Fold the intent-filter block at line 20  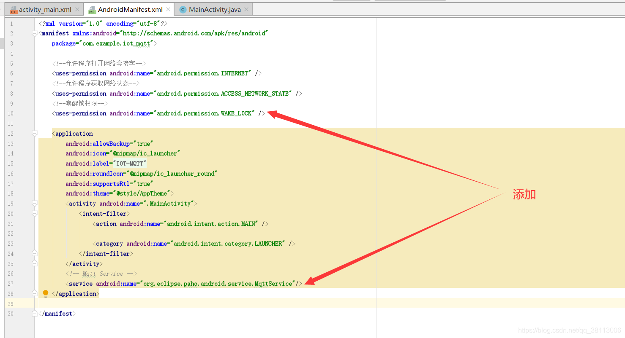35,214
